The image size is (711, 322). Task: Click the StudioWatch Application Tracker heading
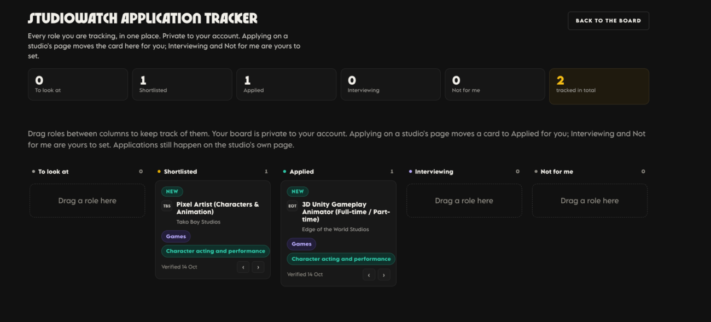tap(143, 19)
